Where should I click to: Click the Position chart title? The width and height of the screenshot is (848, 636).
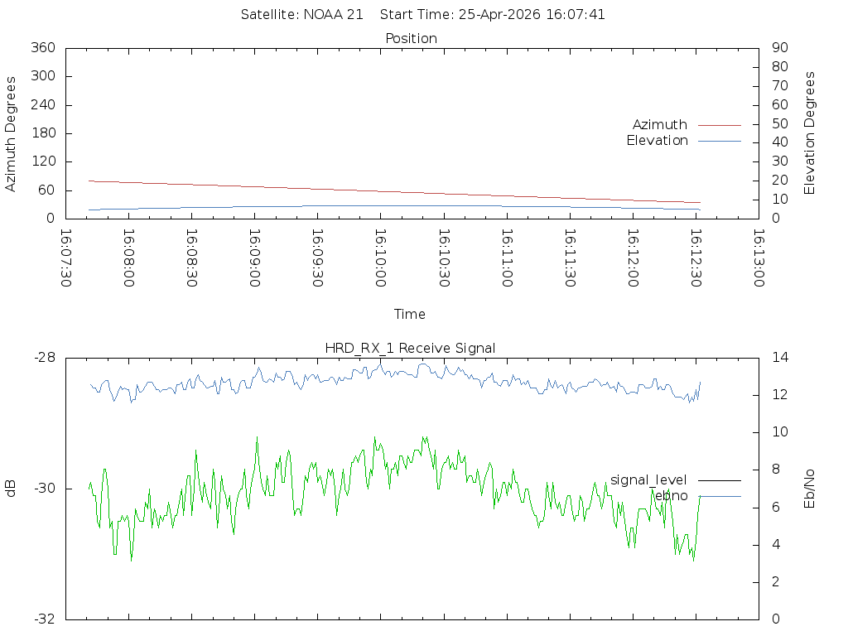click(411, 39)
